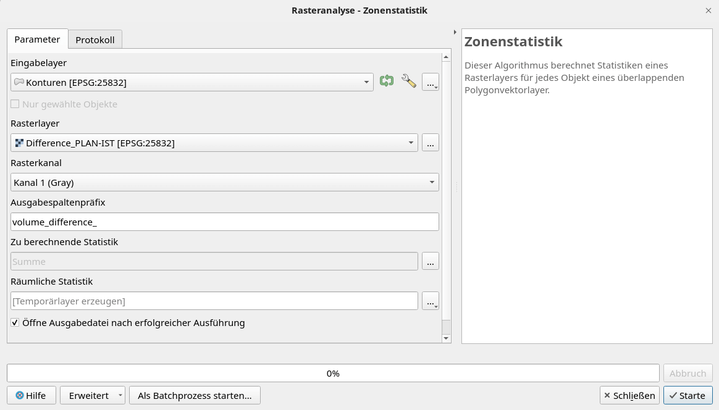Browse for Eingabelayer using the ellipsis button
Image resolution: width=719 pixels, height=410 pixels.
(430, 81)
